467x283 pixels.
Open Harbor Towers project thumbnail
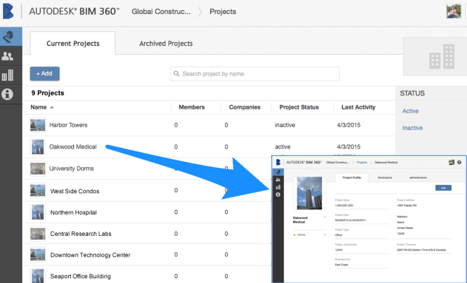coord(38,125)
